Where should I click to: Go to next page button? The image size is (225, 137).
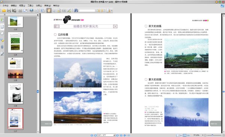tap(117, 135)
